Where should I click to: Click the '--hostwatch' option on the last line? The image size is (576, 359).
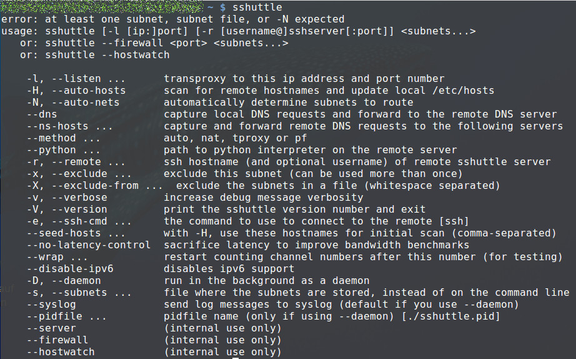tap(61, 352)
